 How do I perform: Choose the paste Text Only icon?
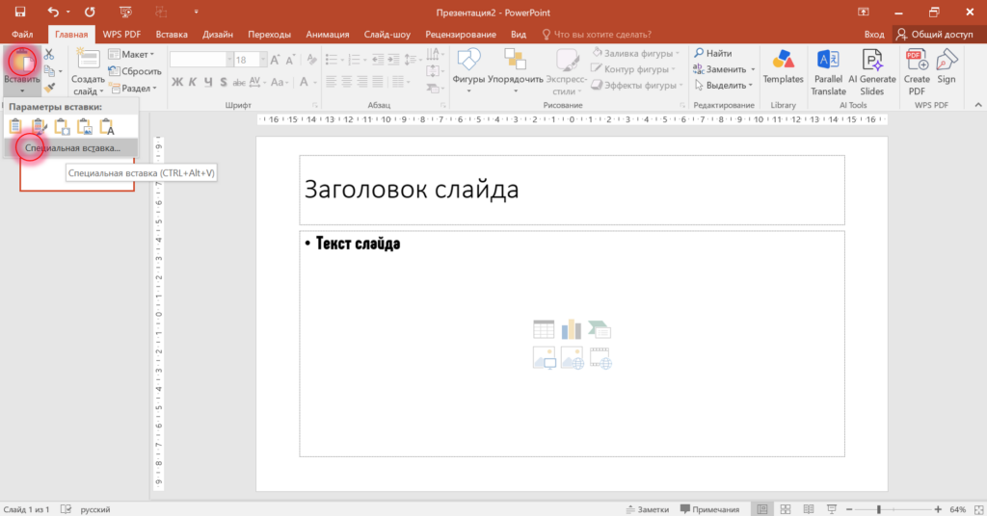coord(107,127)
